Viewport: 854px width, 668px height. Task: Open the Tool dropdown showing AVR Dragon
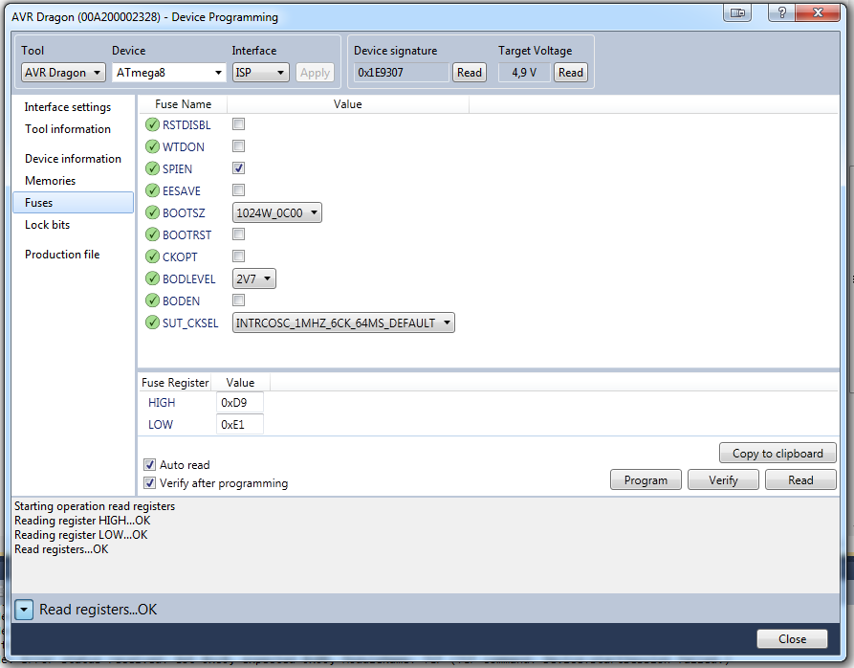pos(63,73)
